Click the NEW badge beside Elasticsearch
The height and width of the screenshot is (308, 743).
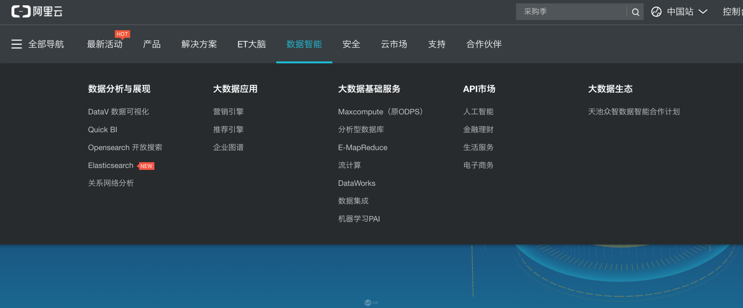pos(146,166)
